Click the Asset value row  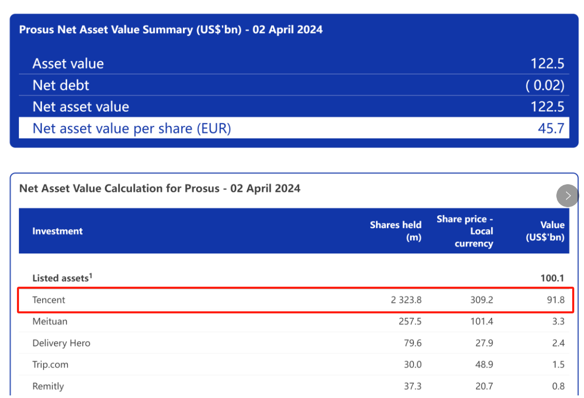[294, 64]
